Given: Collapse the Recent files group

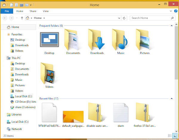Looking at the screenshot, I should (x=172, y=98).
